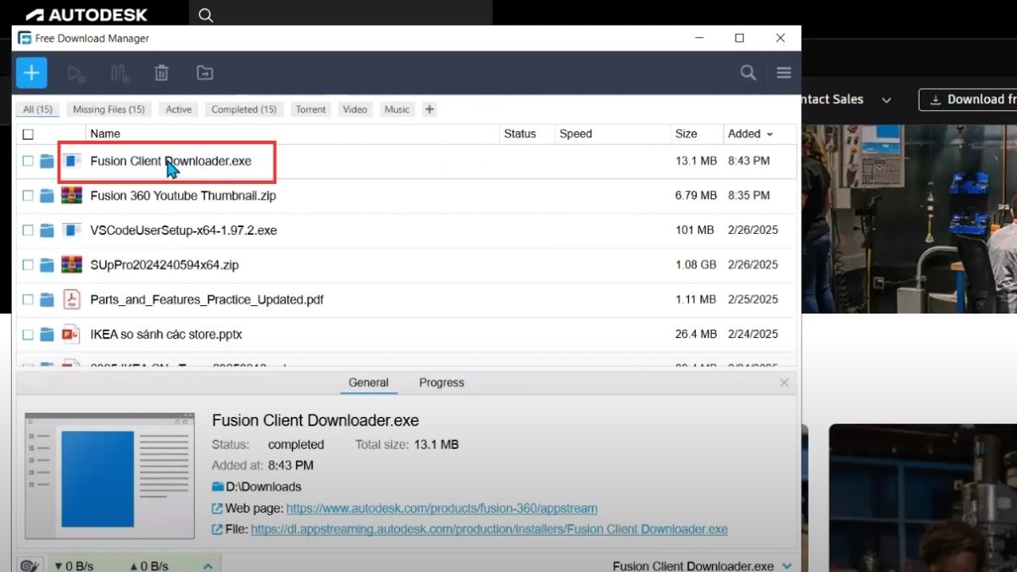Click the move-to-folder toolbar icon
The height and width of the screenshot is (572, 1017).
coord(205,74)
